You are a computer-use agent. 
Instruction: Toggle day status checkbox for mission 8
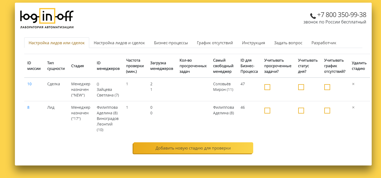301,111
